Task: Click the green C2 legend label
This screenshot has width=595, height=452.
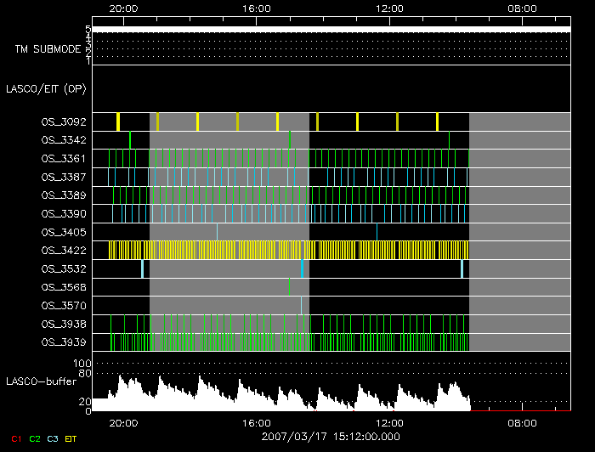Action: [x=34, y=439]
